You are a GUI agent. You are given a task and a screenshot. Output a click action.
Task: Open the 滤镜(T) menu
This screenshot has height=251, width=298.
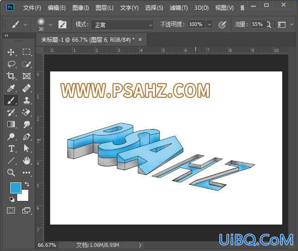pos(179,8)
